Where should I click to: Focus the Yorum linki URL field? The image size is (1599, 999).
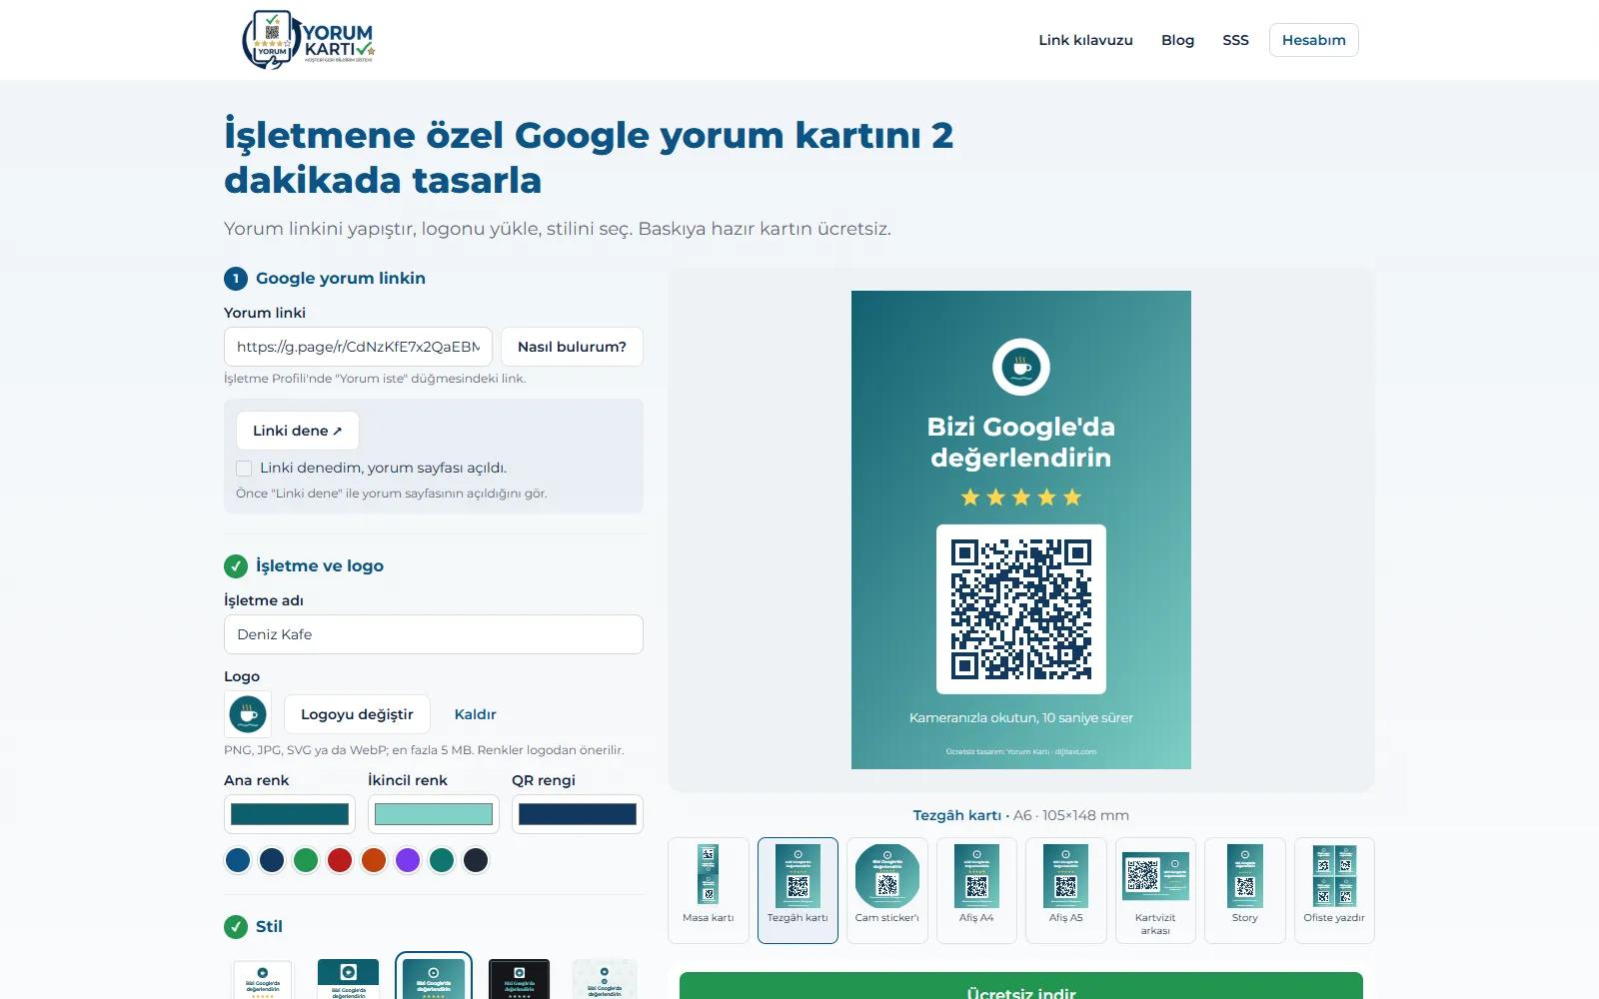358,347
